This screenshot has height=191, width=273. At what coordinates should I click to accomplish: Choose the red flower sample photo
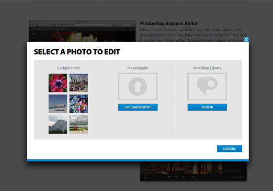(58, 83)
